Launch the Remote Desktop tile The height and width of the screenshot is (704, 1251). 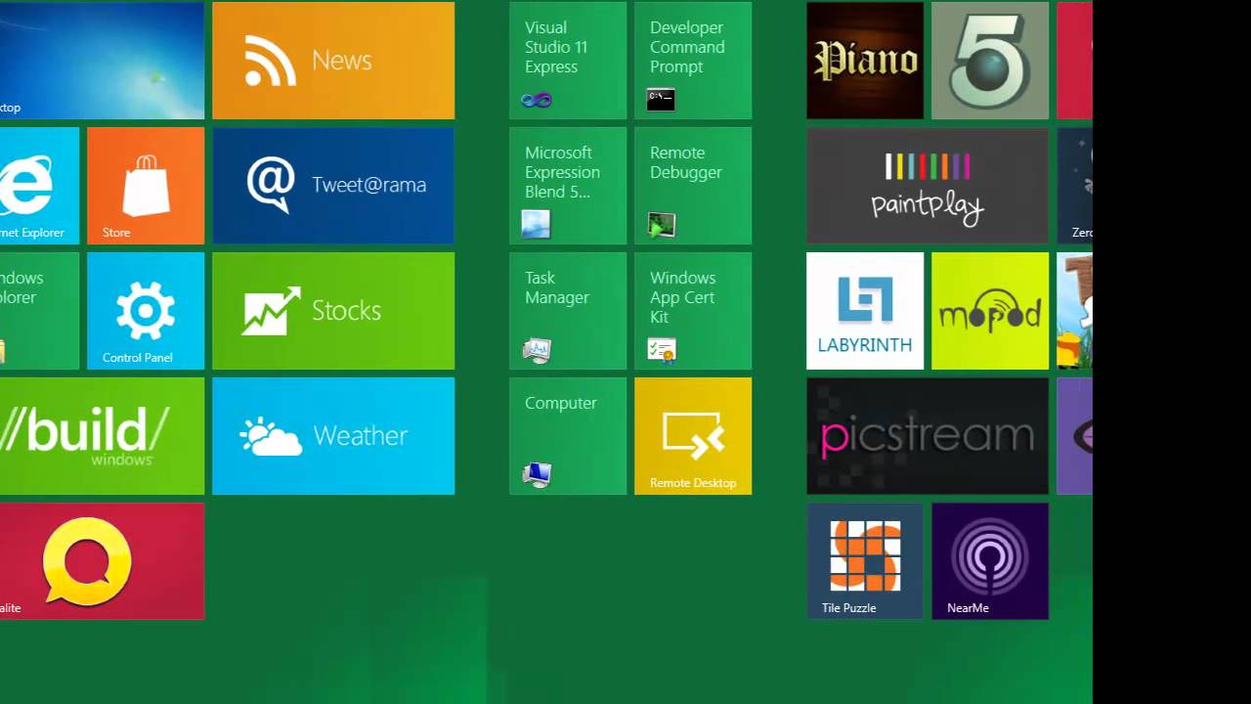coord(693,436)
